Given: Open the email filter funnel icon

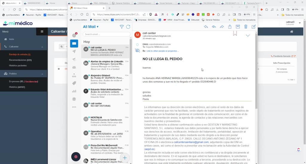Looking at the screenshot, I should click(x=122, y=27).
